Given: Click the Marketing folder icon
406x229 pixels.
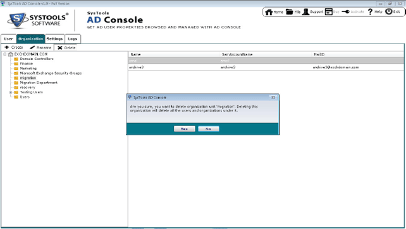Looking at the screenshot, I should (16, 69).
